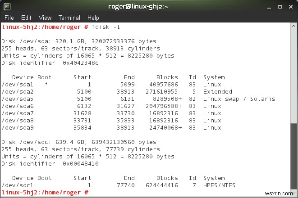Minimize the terminal window
The image size is (298, 198).
click(269, 7)
